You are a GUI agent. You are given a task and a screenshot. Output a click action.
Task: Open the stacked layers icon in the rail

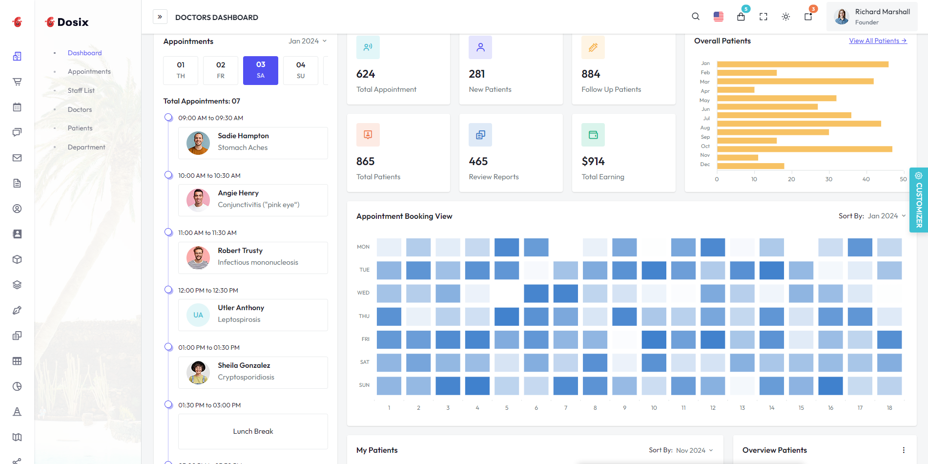click(x=17, y=285)
